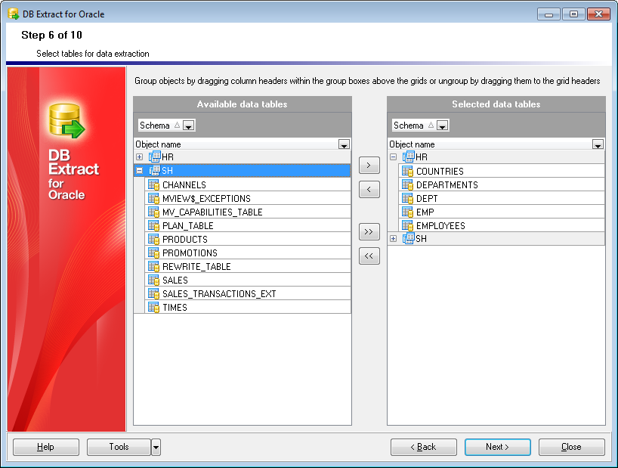Click the EMP table icon in selected tables
This screenshot has height=468, width=618.
click(407, 212)
